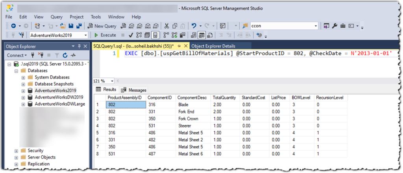Open the 121 % zoom dropdown
The image size is (403, 173).
112,81
